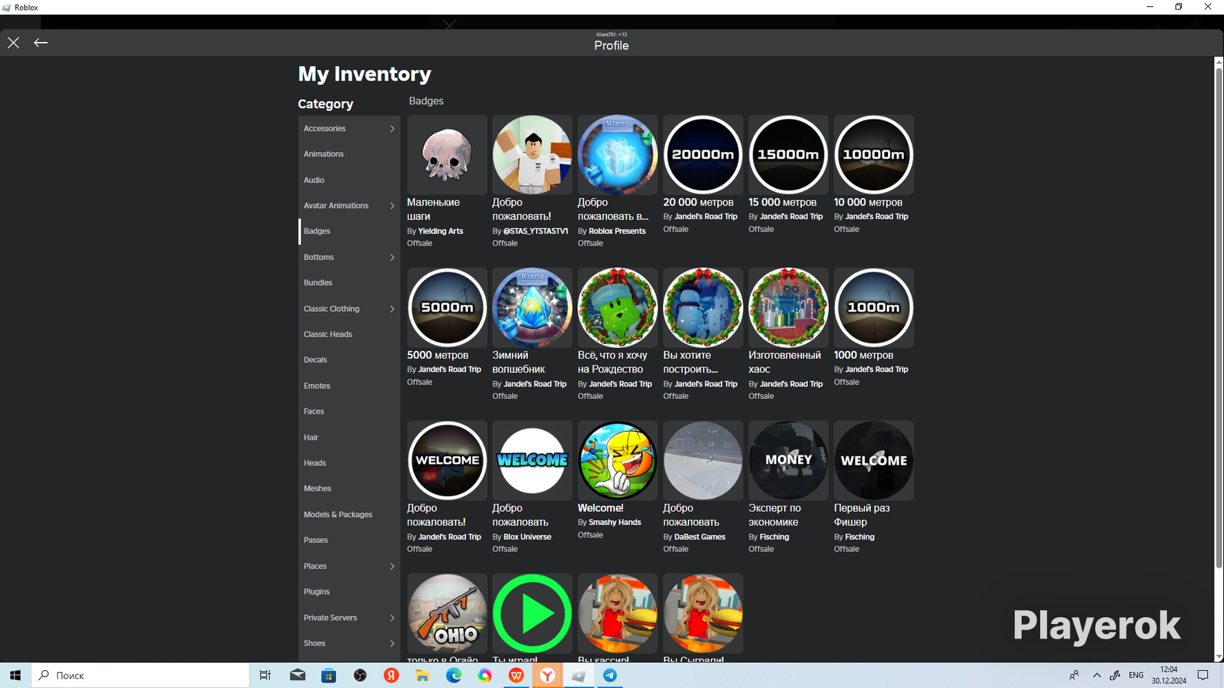Open the Blox Universe WELCOME badge image
This screenshot has height=688, width=1224.
pos(532,460)
